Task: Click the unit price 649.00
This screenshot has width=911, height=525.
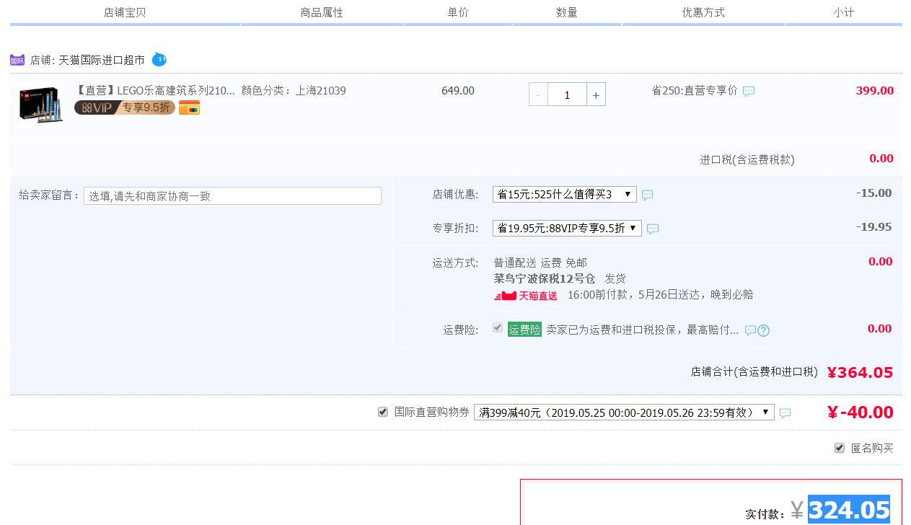Action: (x=458, y=90)
